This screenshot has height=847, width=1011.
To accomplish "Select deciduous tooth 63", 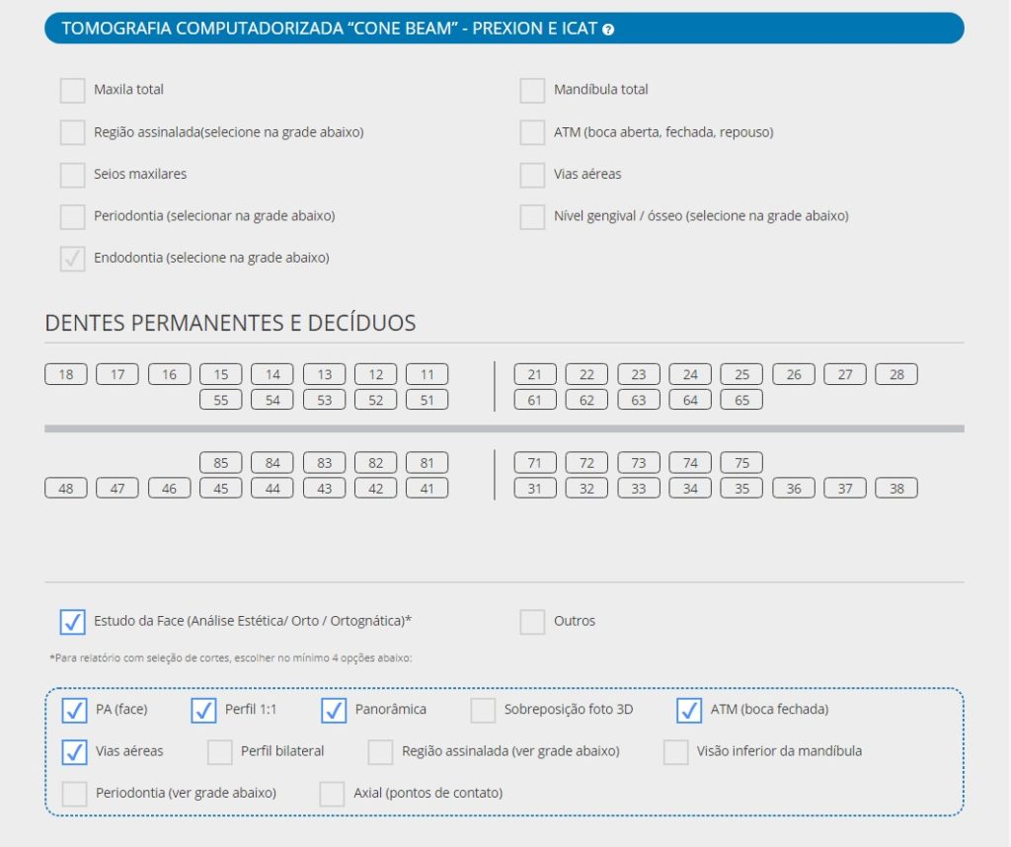I will [x=639, y=400].
